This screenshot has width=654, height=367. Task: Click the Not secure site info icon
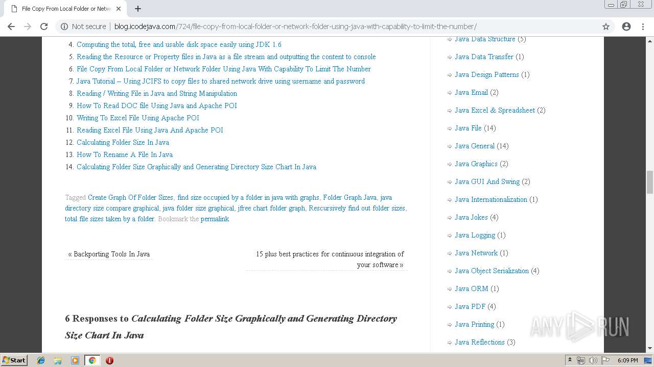click(x=64, y=27)
